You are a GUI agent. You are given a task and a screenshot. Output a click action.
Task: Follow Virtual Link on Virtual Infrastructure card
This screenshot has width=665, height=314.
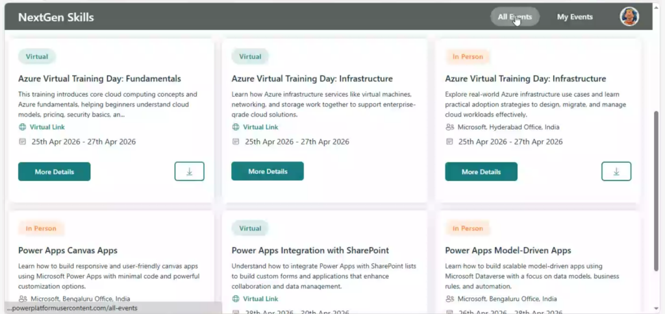[260, 127]
